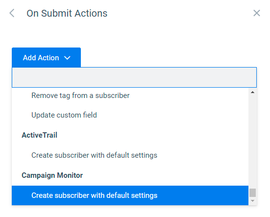This screenshot has height=217, width=270.
Task: Click the dropdown list scrollbar thumb
Action: pos(253,193)
